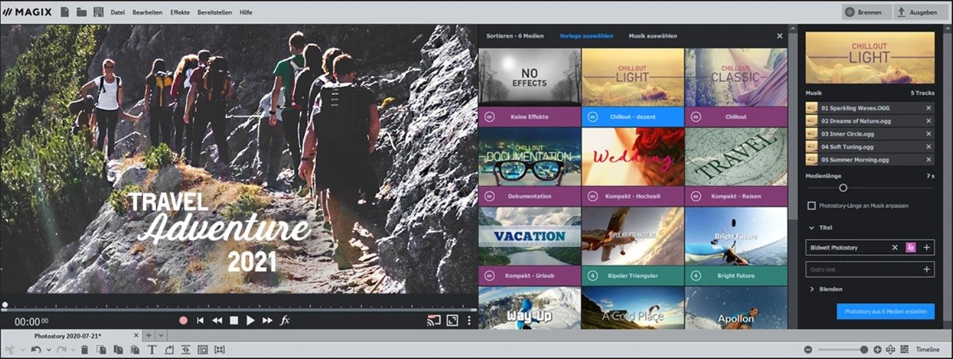
Task: Stop the preview playback
Action: click(234, 321)
